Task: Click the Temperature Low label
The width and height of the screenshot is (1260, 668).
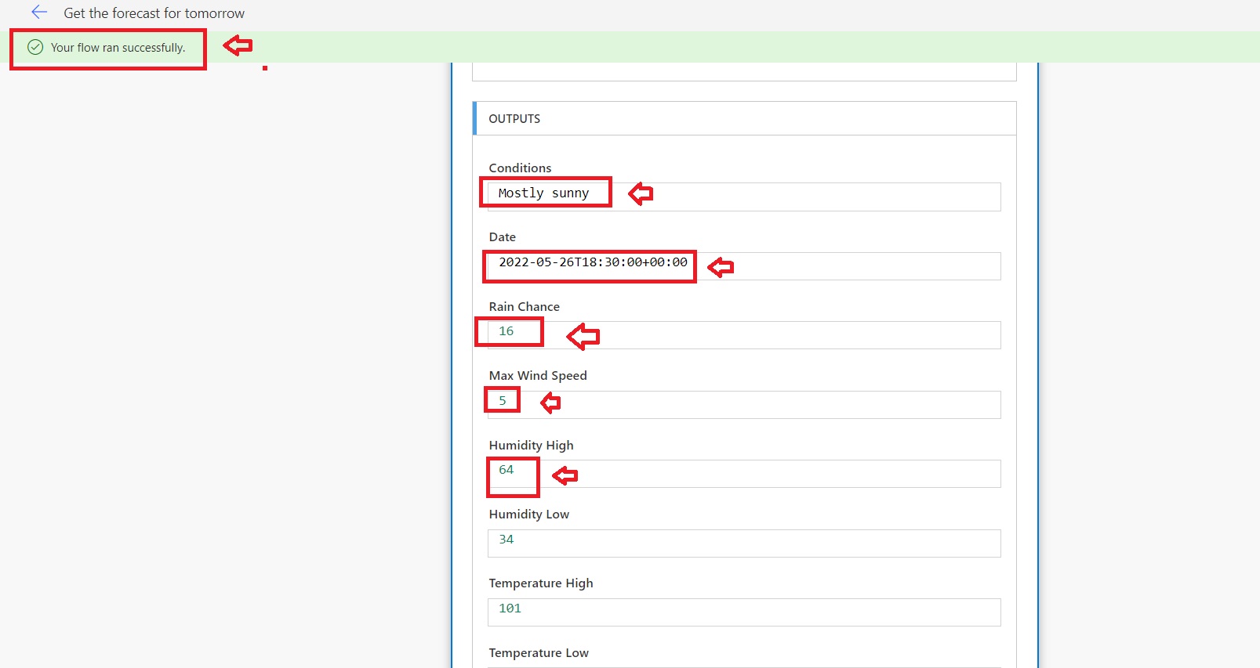Action: tap(539, 653)
